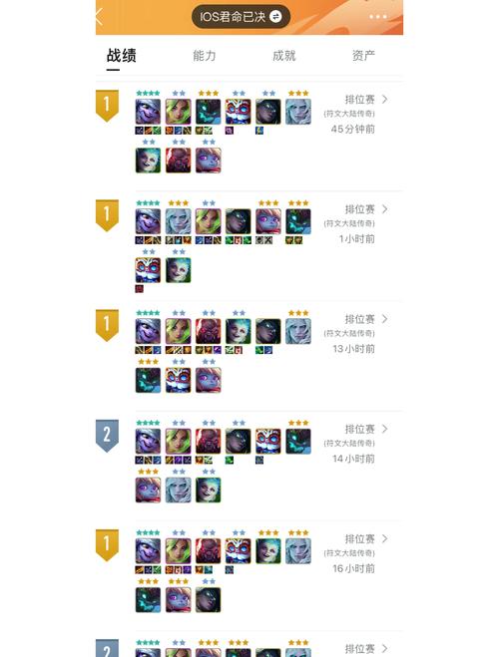
Task: Switch account via IOS君命已决 swap icon
Action: click(x=275, y=17)
